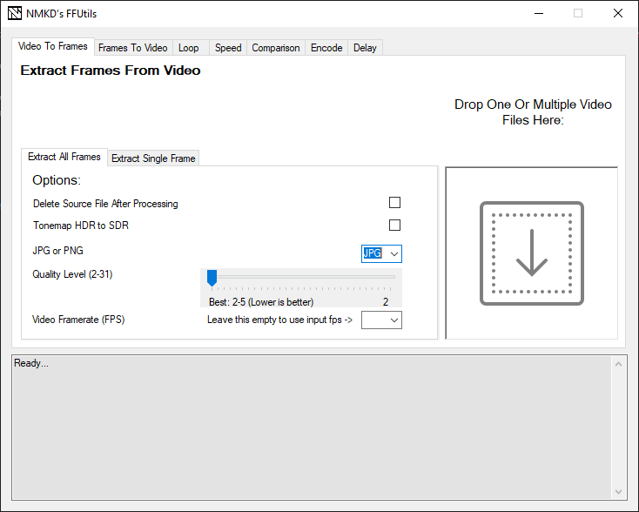The width and height of the screenshot is (639, 512).
Task: Go to the Encode tab
Action: [326, 48]
